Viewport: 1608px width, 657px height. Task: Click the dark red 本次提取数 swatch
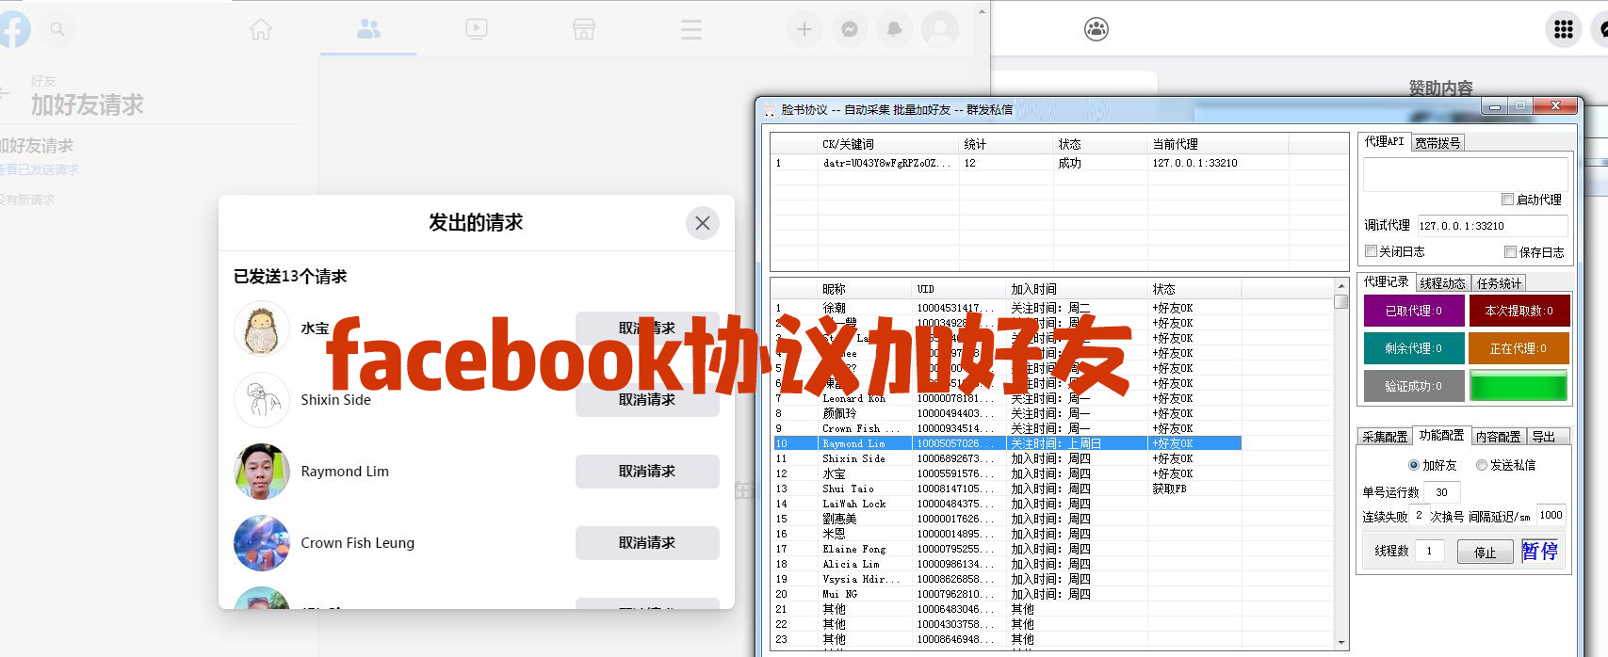pyautogui.click(x=1519, y=311)
